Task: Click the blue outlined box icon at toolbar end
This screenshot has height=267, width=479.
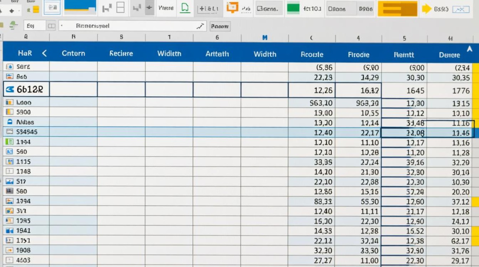Action: (x=460, y=9)
